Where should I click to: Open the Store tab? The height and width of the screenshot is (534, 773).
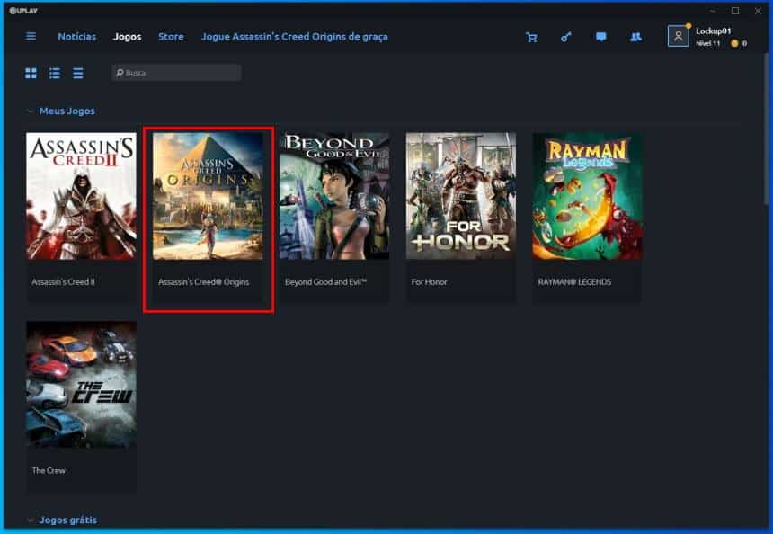point(171,37)
